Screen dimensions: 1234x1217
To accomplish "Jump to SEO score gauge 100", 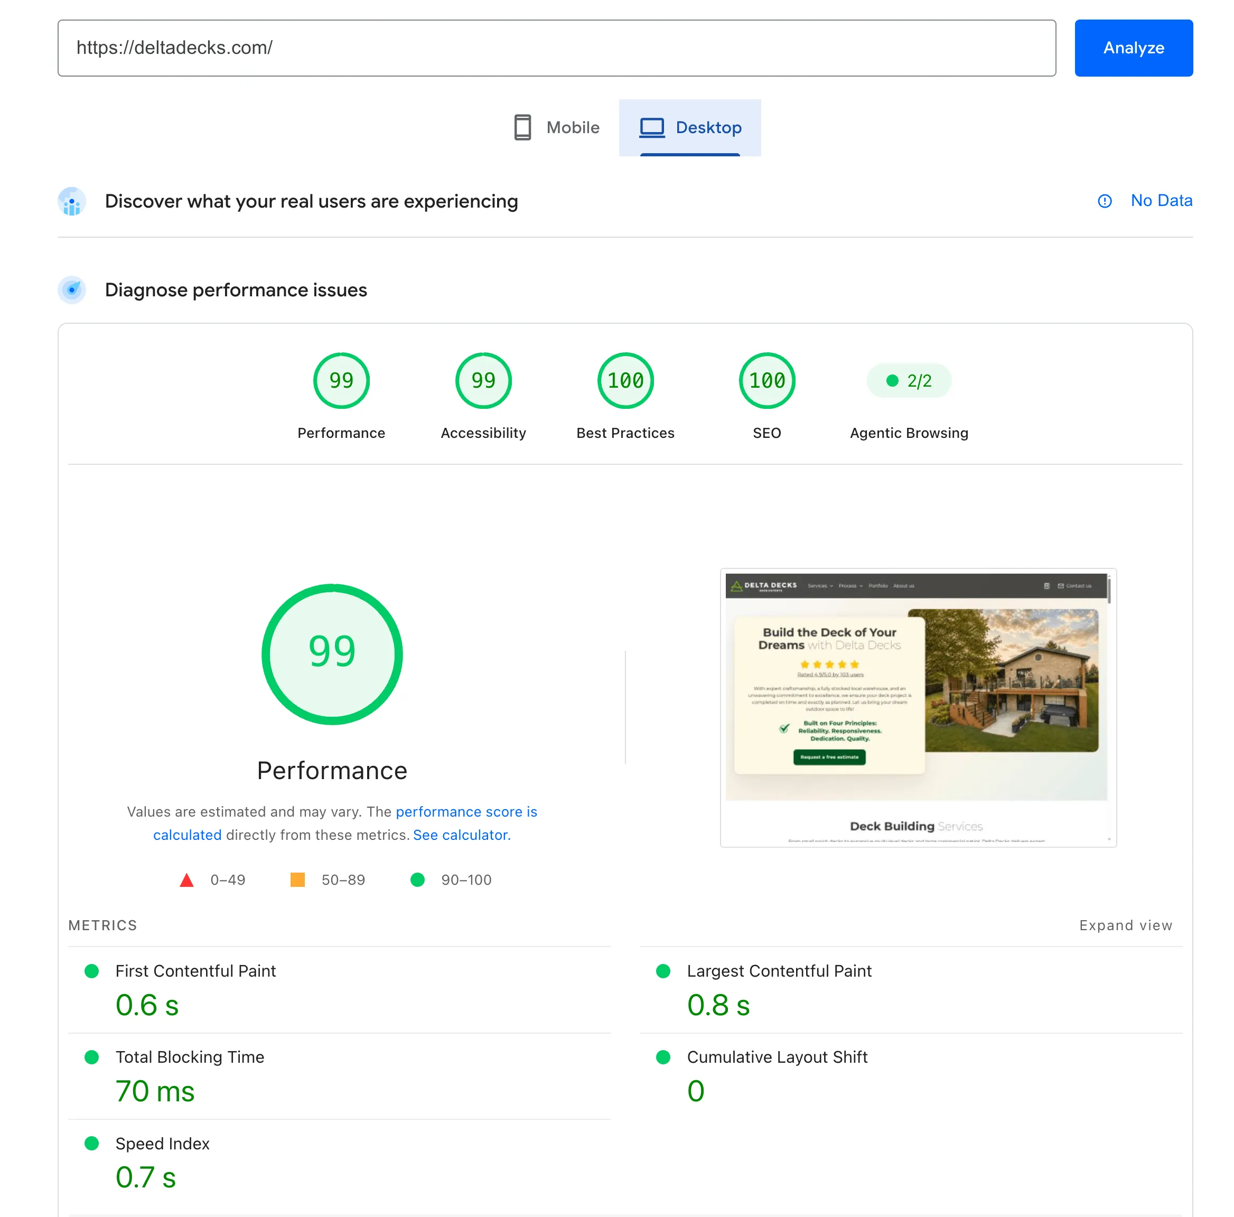I will click(x=766, y=380).
